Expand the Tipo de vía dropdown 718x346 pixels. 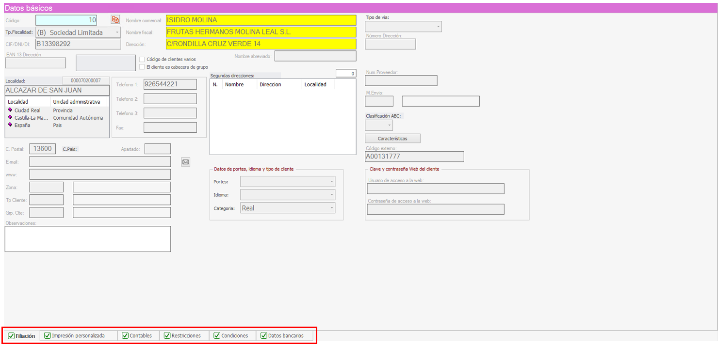click(438, 27)
